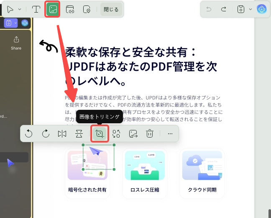Redo the action in top bar

223,9
